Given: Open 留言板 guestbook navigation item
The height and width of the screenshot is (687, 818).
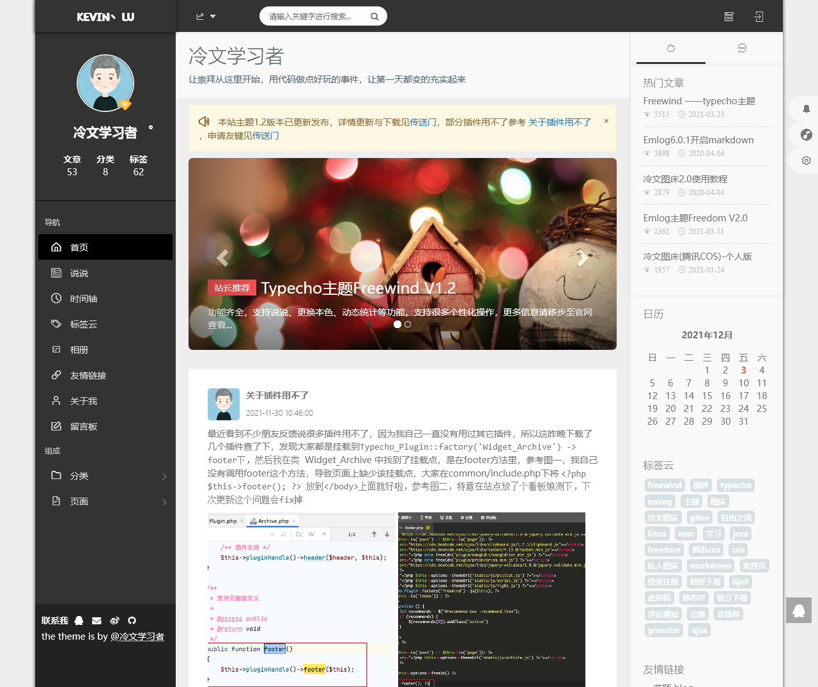Looking at the screenshot, I should [105, 427].
